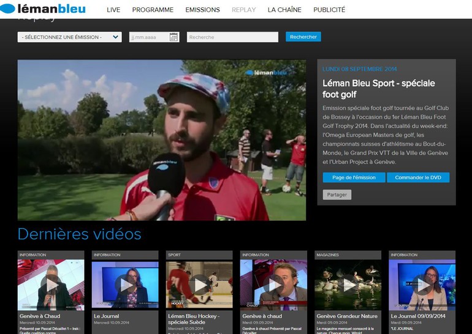This screenshot has height=334, width=472.
Task: Click the Recherche text field
Action: pos(232,37)
